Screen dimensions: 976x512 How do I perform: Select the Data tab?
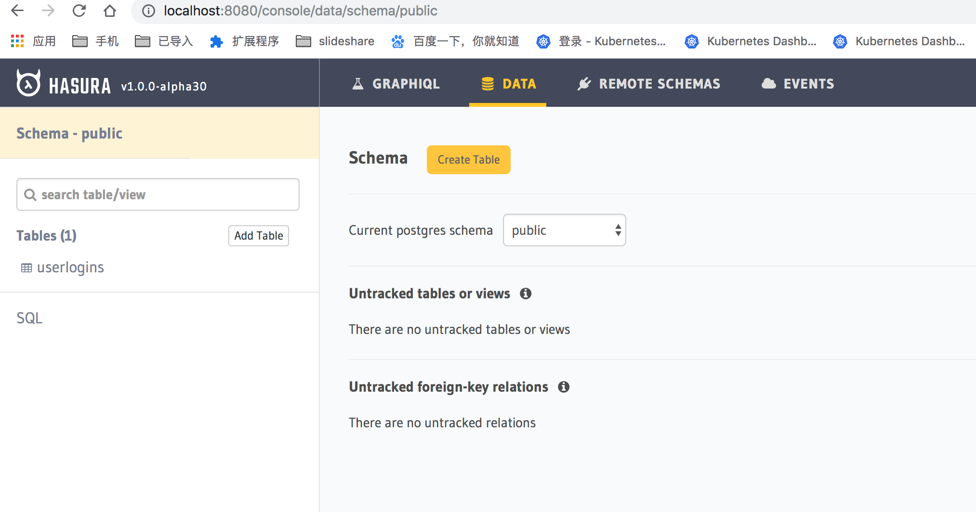[508, 84]
